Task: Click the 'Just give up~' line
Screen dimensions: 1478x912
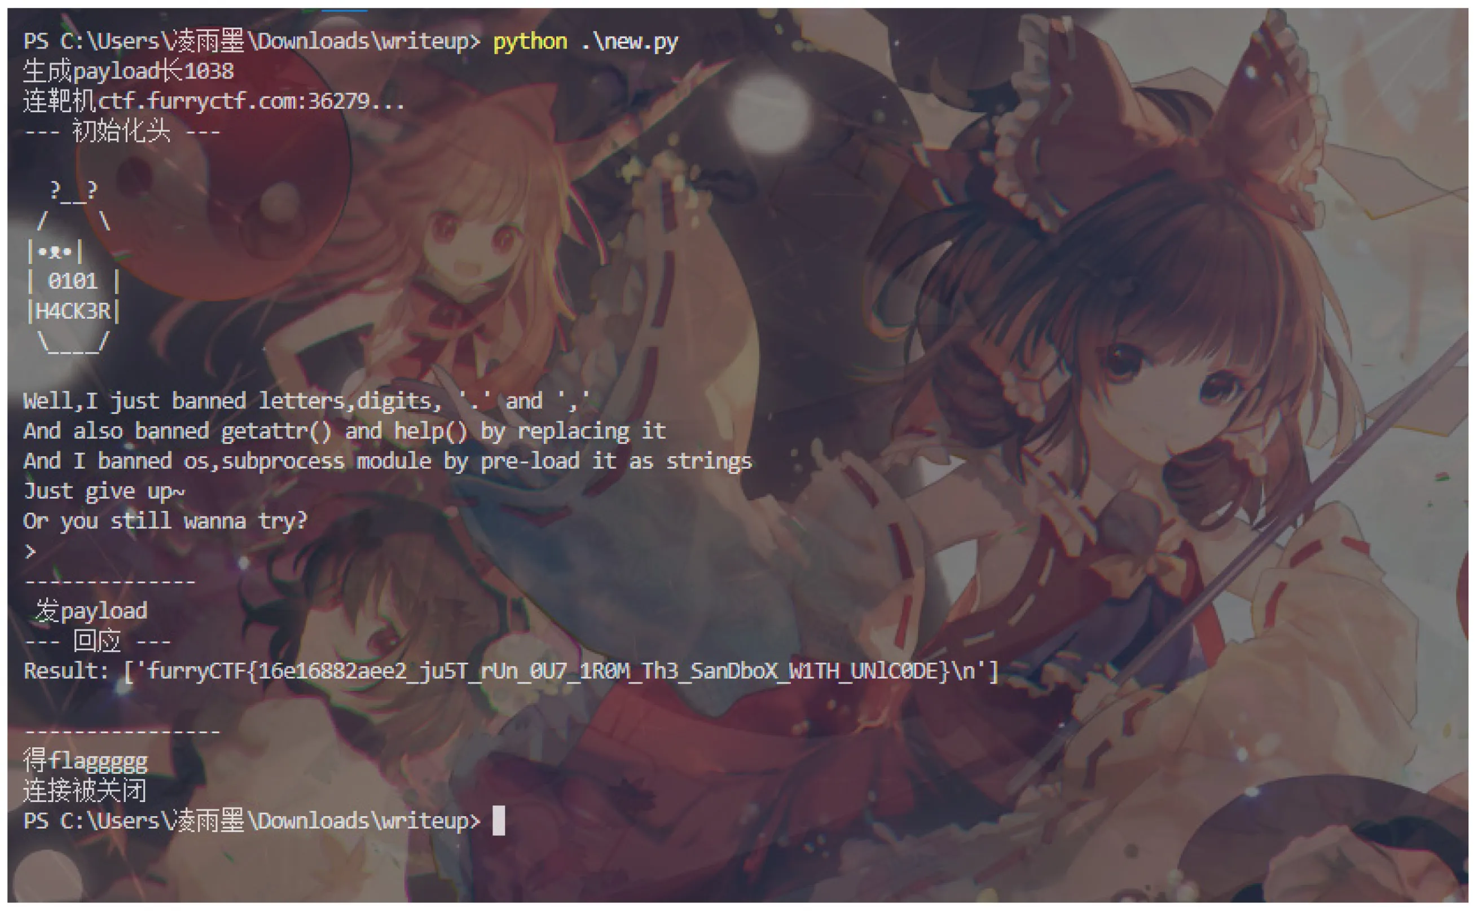Action: [x=104, y=492]
